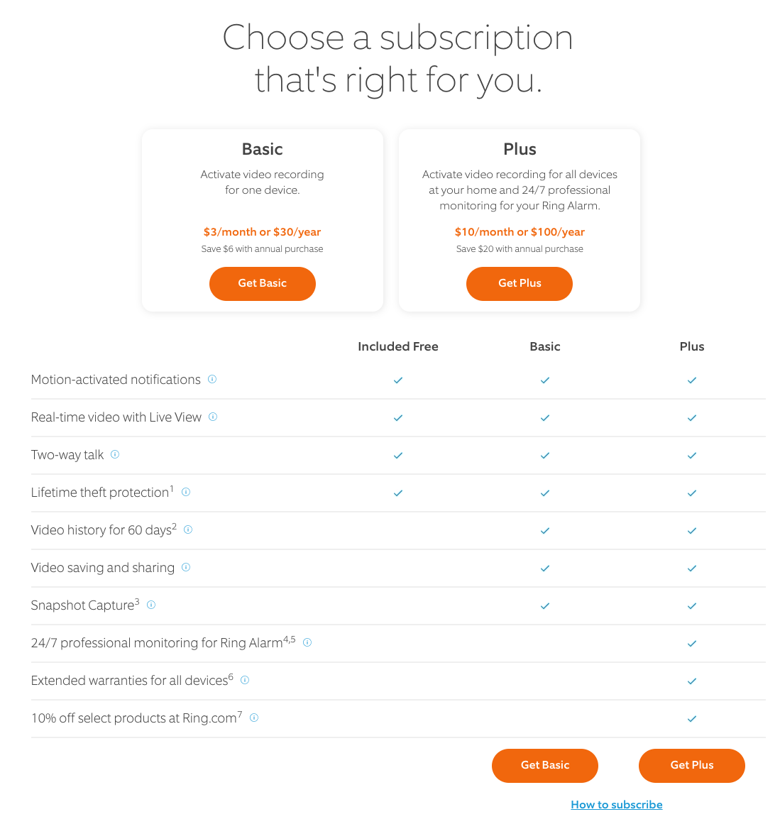Screen dimensions: 780x829
Task: Show info for Extended warranties for all devices
Action: click(244, 679)
